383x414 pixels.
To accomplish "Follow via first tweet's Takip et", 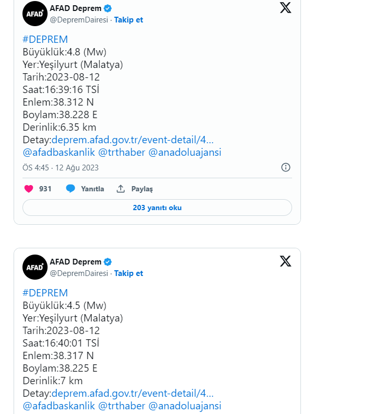I will [129, 20].
